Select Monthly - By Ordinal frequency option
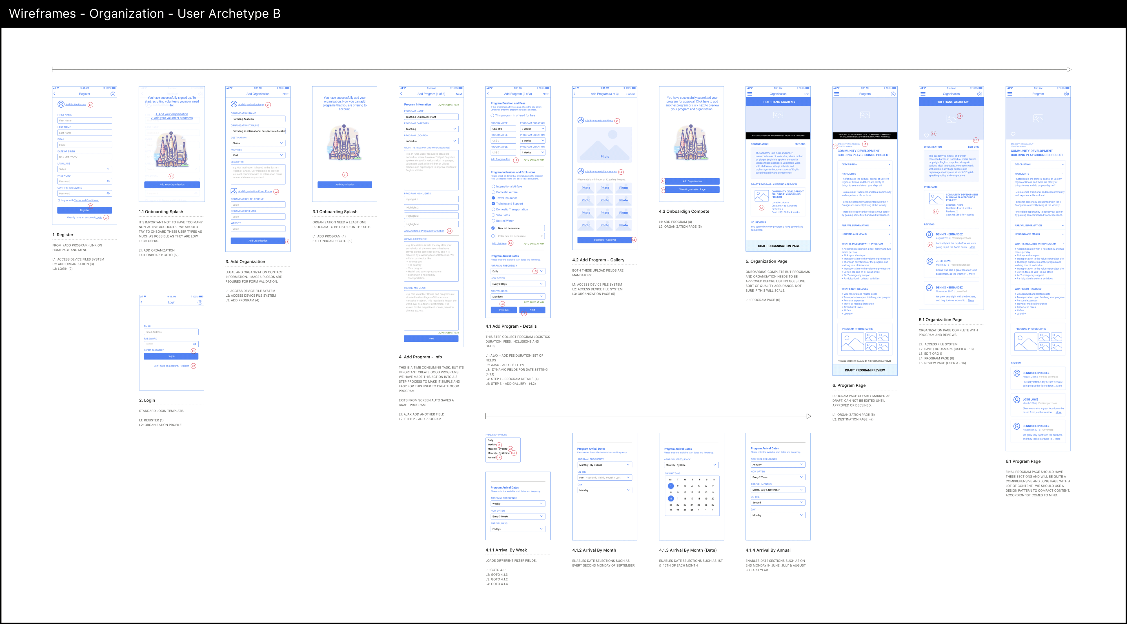This screenshot has height=624, width=1127. click(x=499, y=453)
